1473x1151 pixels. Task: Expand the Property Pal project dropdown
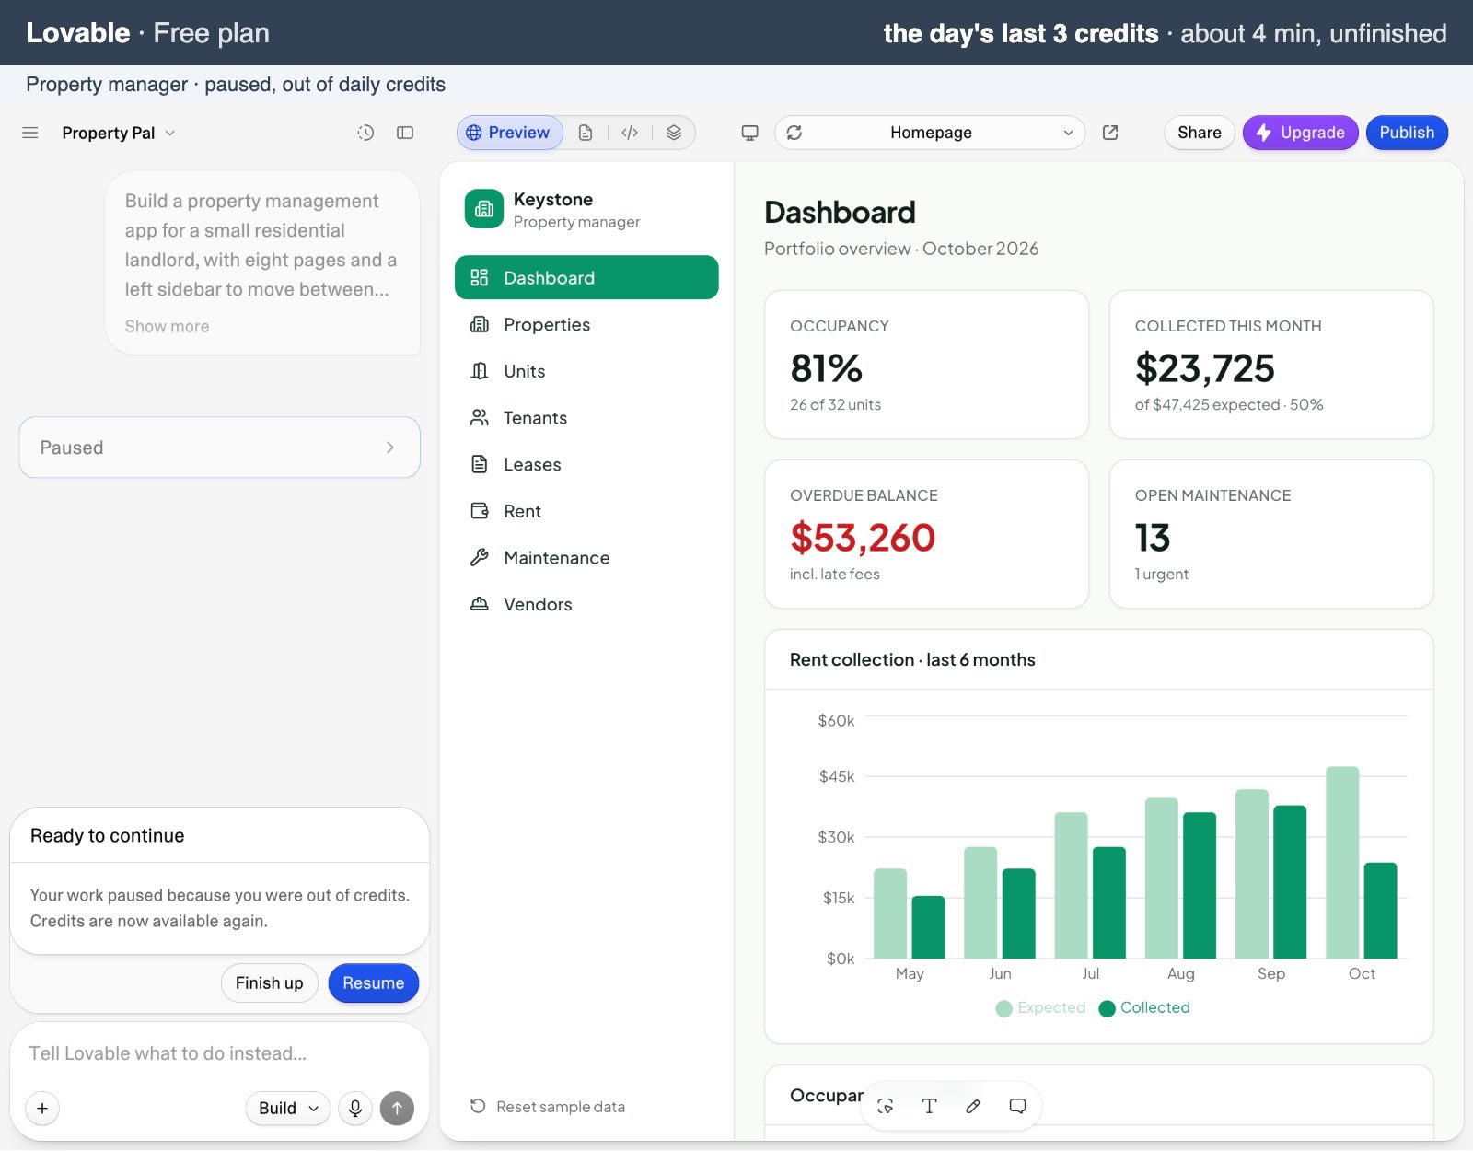119,133
